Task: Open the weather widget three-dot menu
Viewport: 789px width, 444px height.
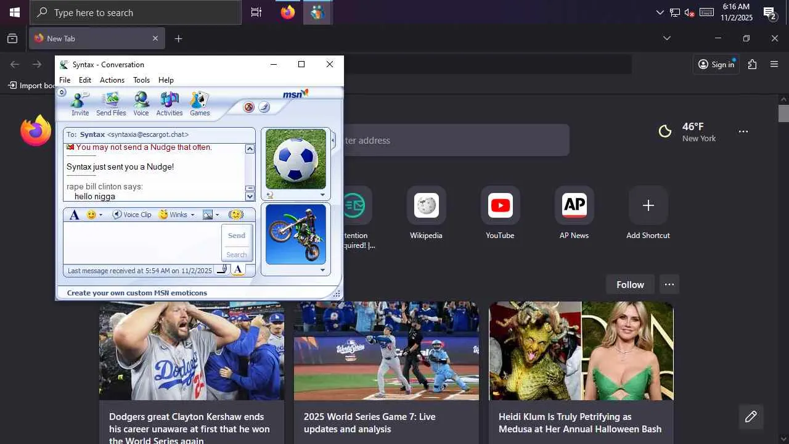Action: pos(743,131)
